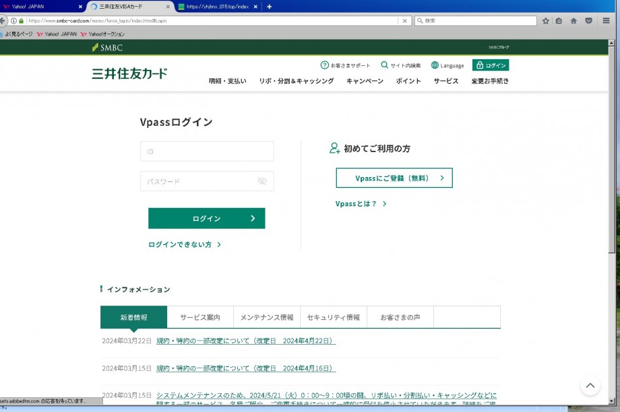Switch to セキュリティ情報 tab
The image size is (620, 412).
334,317
